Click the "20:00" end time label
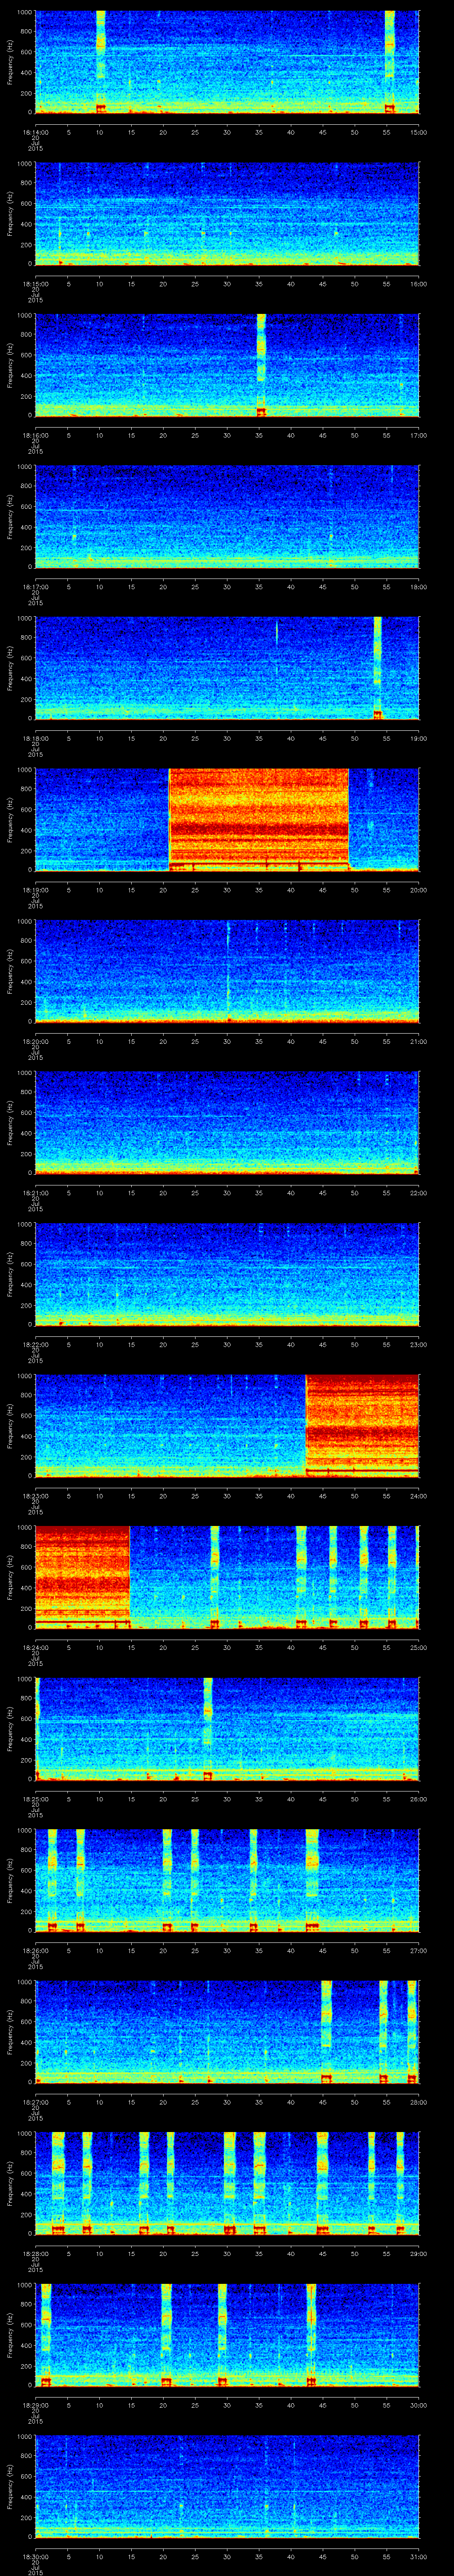Screen dimensions: 454x2576 (x=418, y=890)
